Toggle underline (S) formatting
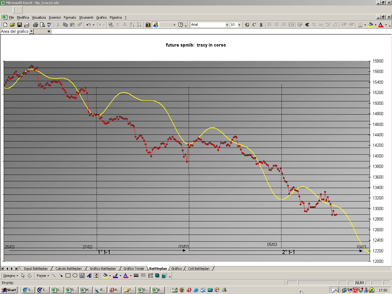 coord(261,25)
